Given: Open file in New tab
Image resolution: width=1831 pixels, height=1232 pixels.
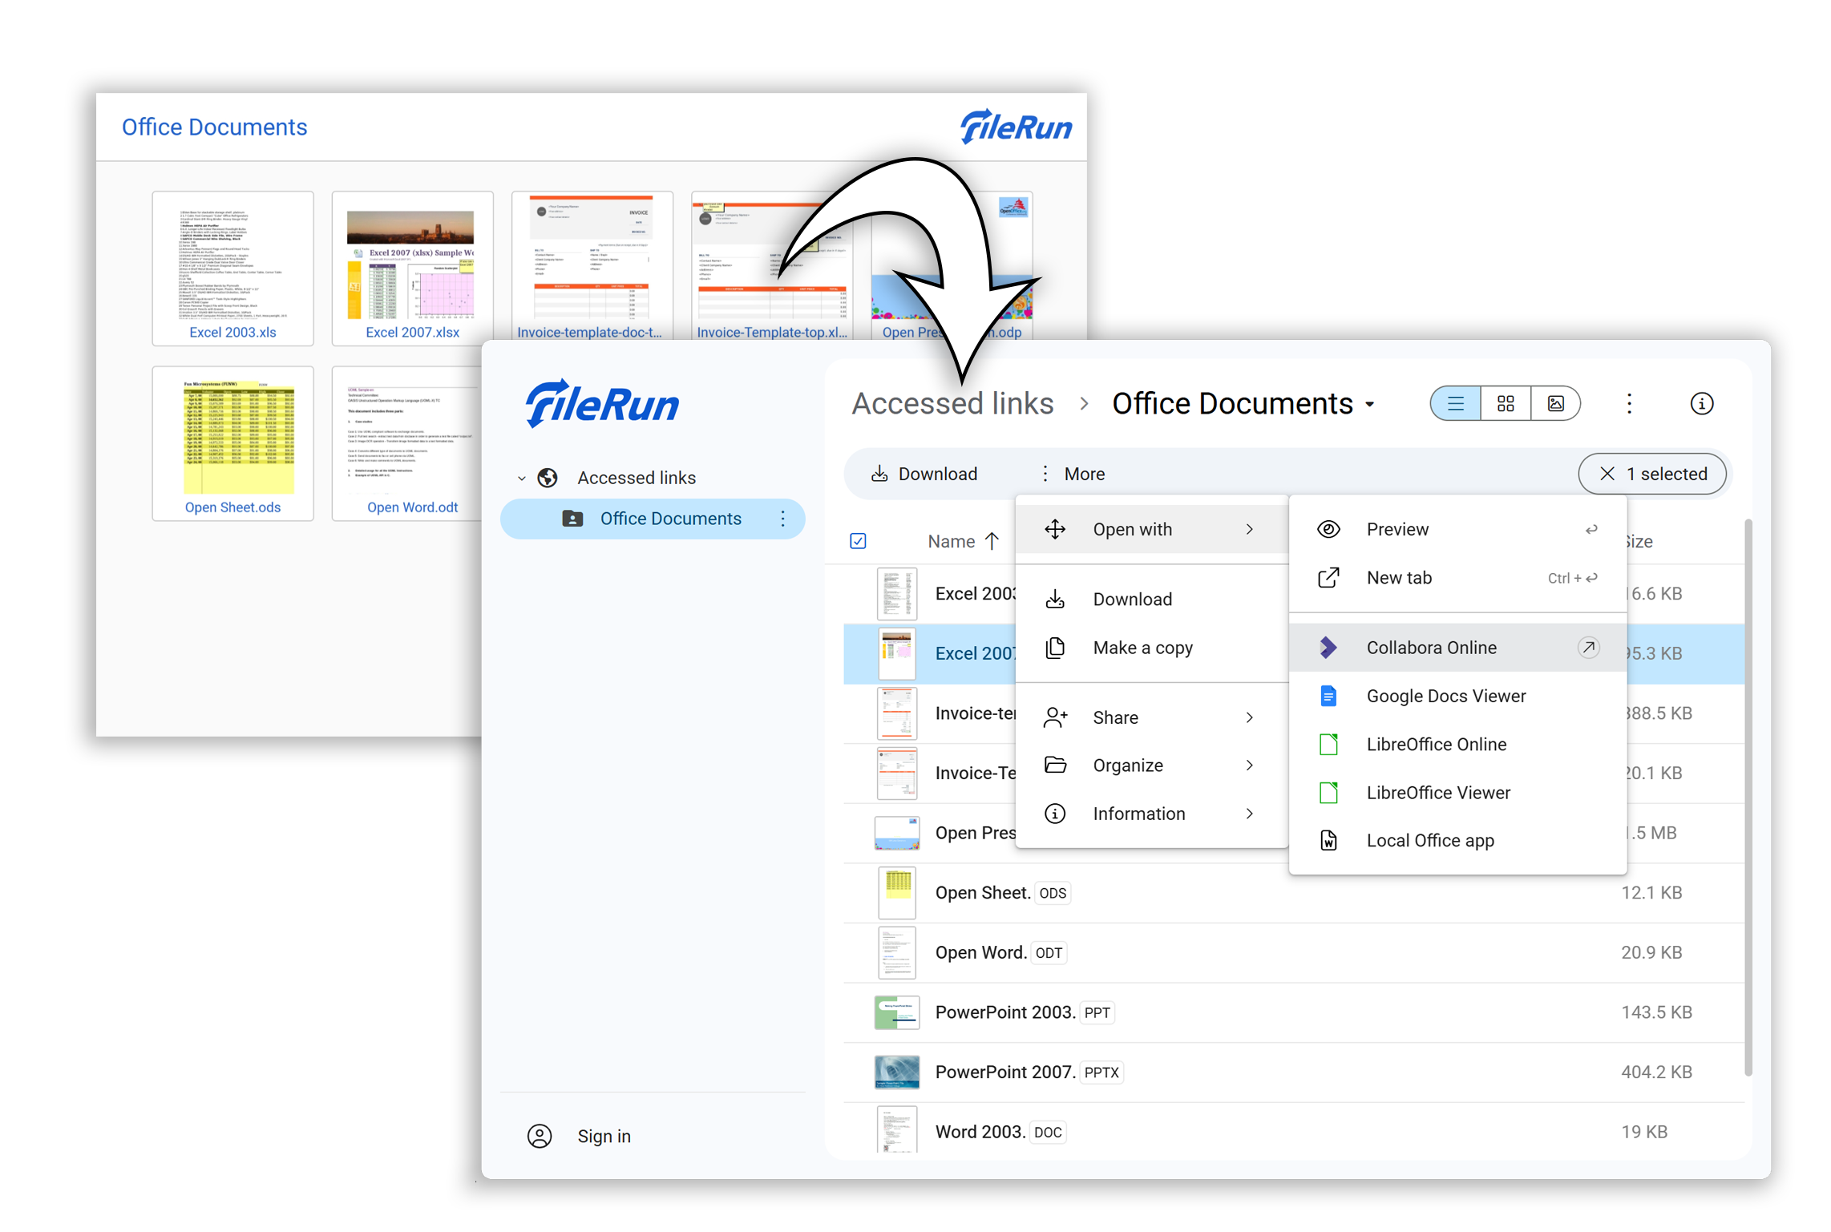Looking at the screenshot, I should click(x=1398, y=578).
